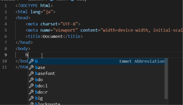The image size is (183, 105).
Task: Pick the 'bdo:l' suggestion entry
Action: coord(41,86)
